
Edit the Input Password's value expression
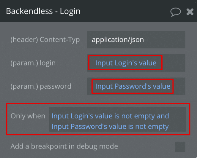[x=133, y=86]
